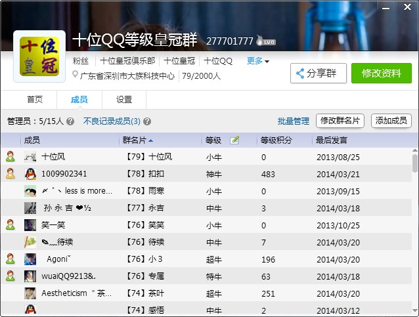
Task: Click score 196 in the Agoni row
Action: coord(268,260)
